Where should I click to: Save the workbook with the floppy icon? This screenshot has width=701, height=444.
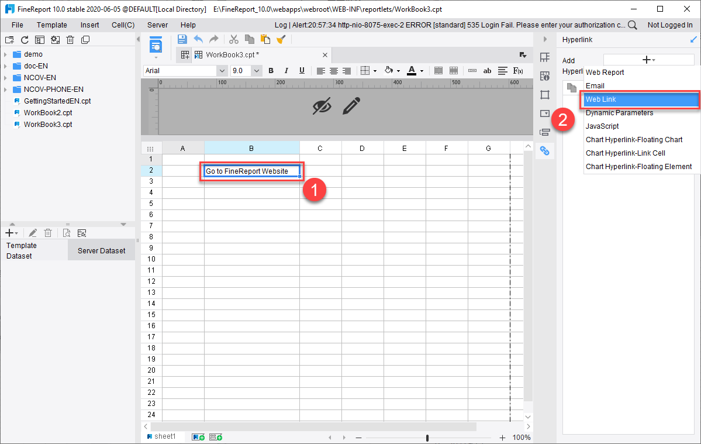(x=182, y=39)
